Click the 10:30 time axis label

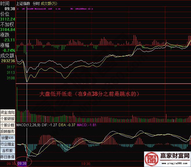tap(86, 164)
